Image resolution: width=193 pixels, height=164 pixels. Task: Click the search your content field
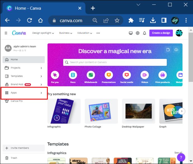(x=115, y=62)
